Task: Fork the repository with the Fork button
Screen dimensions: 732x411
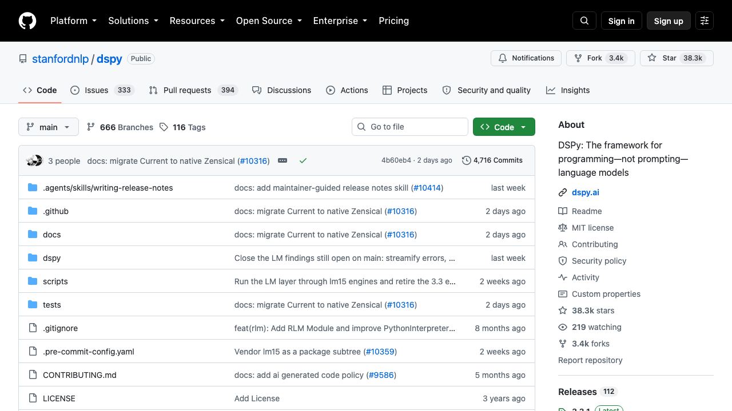Action: 600,58
